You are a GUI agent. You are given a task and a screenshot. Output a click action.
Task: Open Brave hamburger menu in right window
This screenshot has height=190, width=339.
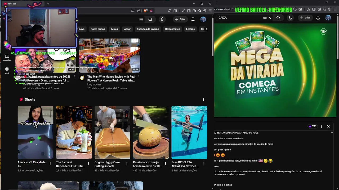(335, 9)
